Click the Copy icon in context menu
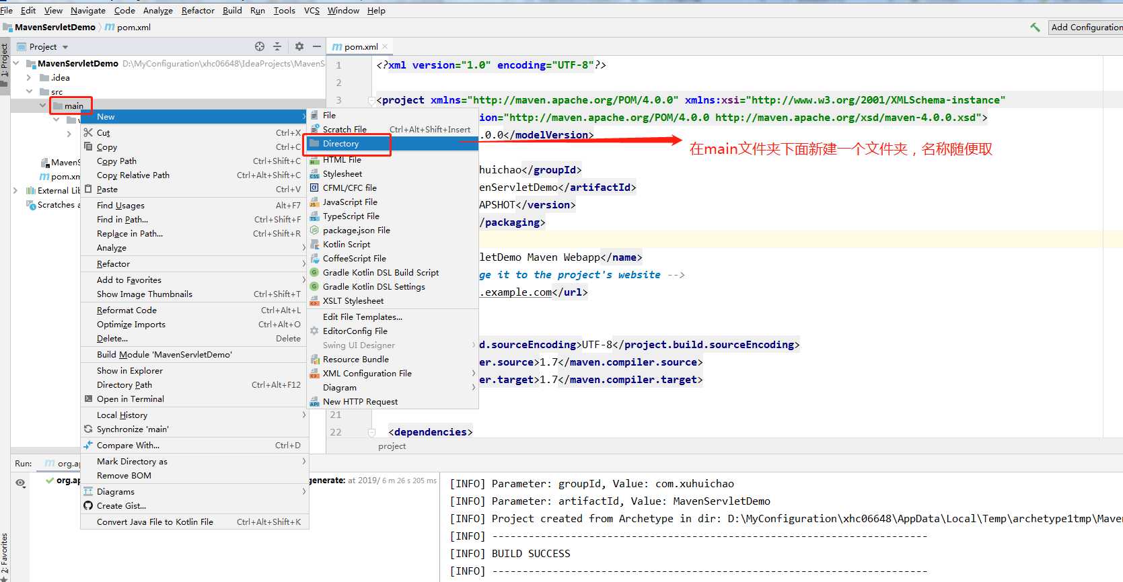Image resolution: width=1123 pixels, height=582 pixels. click(88, 147)
